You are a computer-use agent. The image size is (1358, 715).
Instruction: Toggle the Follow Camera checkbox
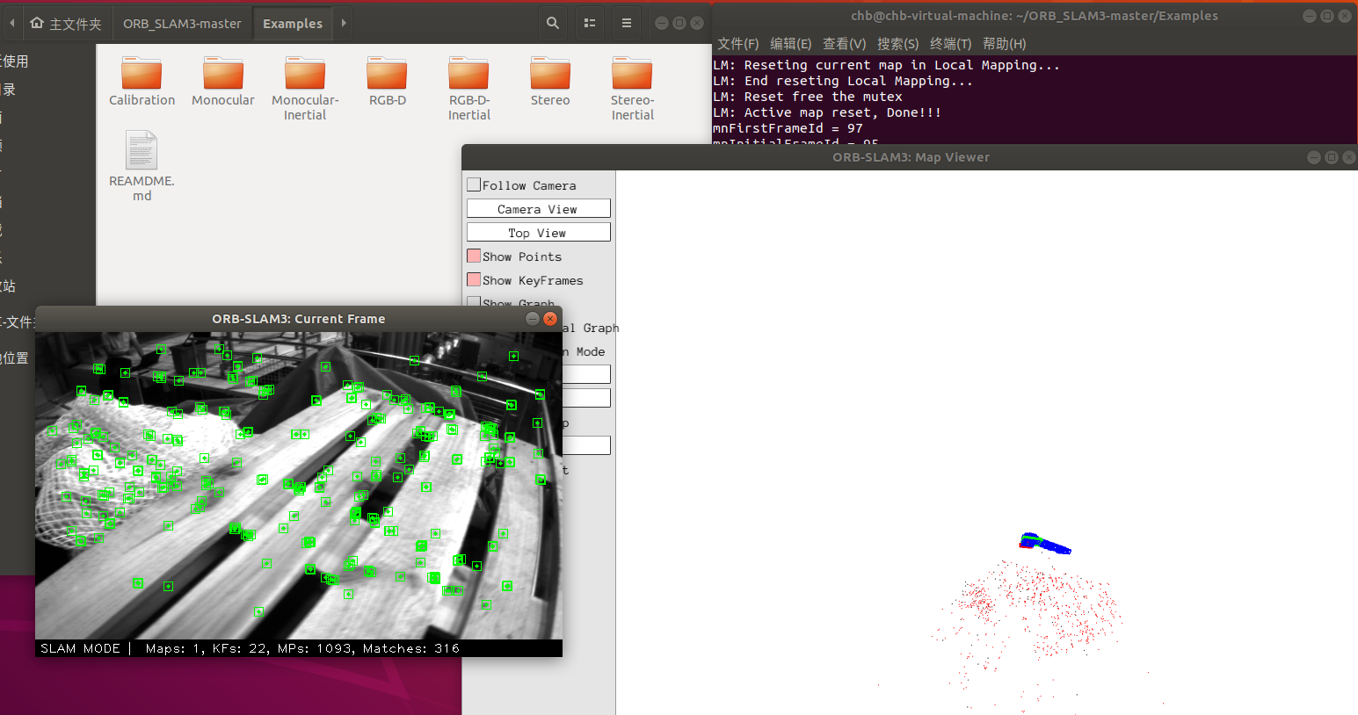(474, 184)
